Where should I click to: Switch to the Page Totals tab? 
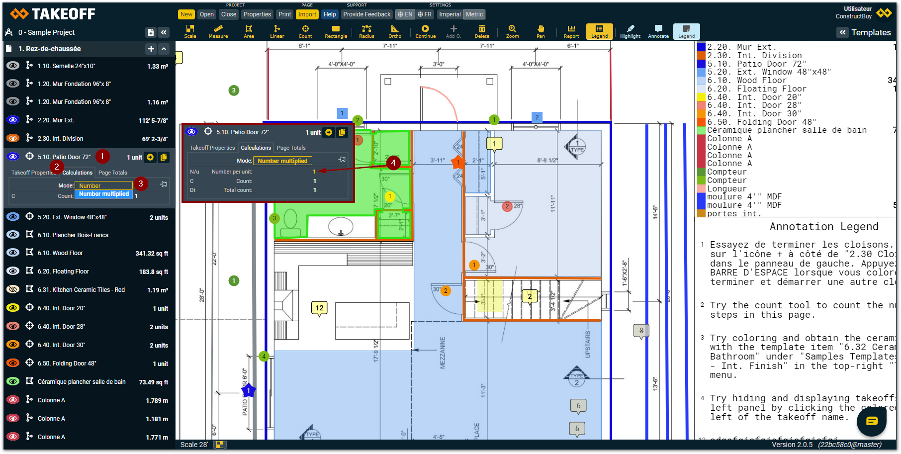coord(113,173)
